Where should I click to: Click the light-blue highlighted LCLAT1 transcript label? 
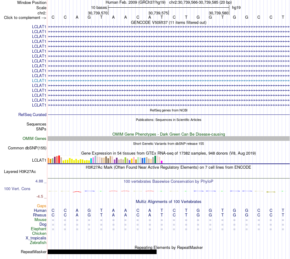[x=39, y=81]
